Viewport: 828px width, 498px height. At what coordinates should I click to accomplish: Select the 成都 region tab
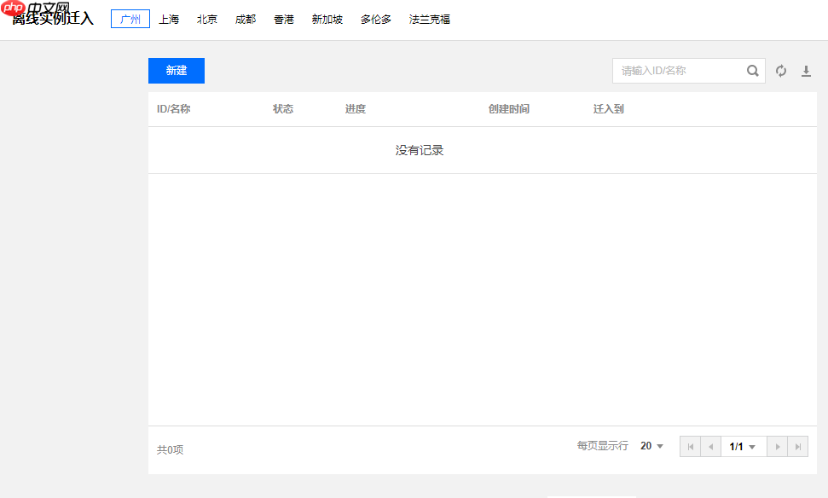tap(245, 18)
